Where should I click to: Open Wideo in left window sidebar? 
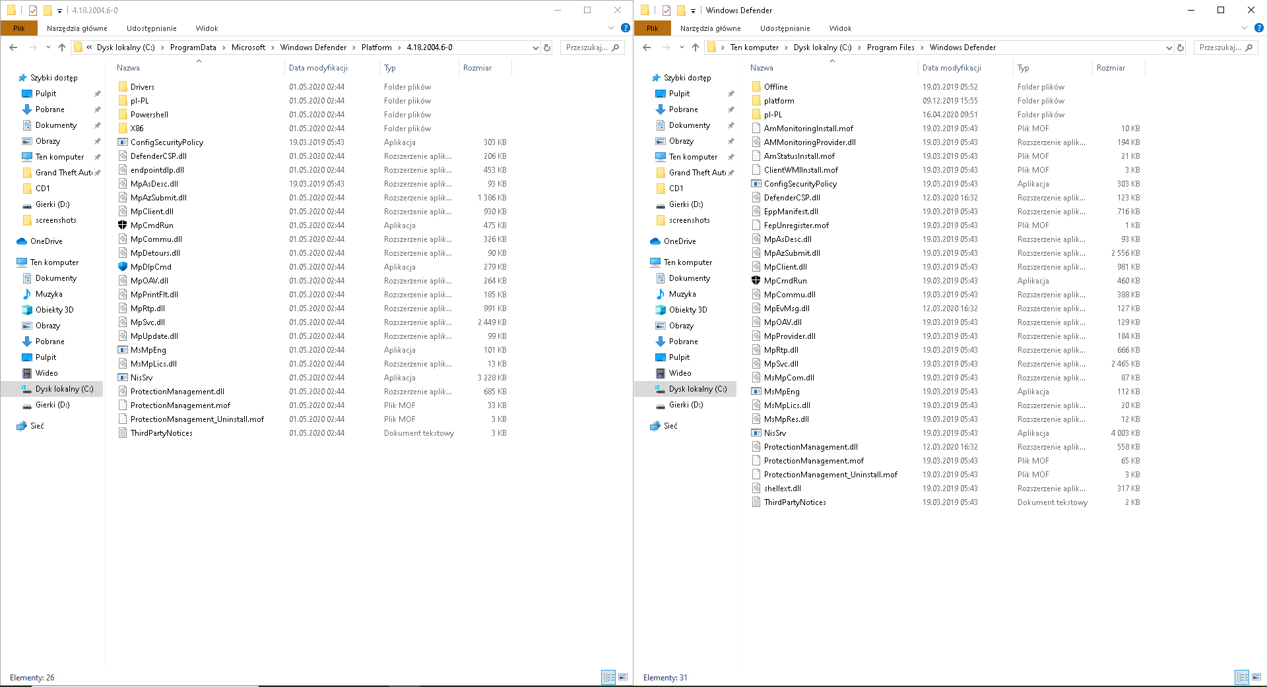(46, 373)
